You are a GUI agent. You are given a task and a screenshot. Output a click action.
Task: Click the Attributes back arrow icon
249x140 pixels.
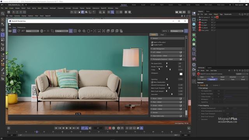point(229,70)
